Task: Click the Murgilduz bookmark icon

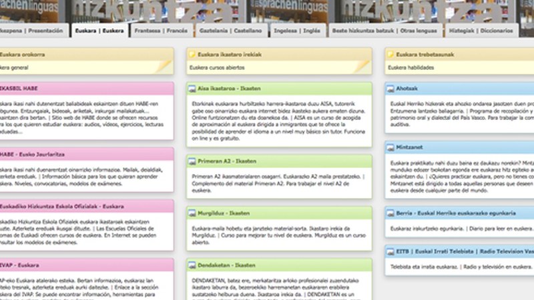Action: (192, 213)
